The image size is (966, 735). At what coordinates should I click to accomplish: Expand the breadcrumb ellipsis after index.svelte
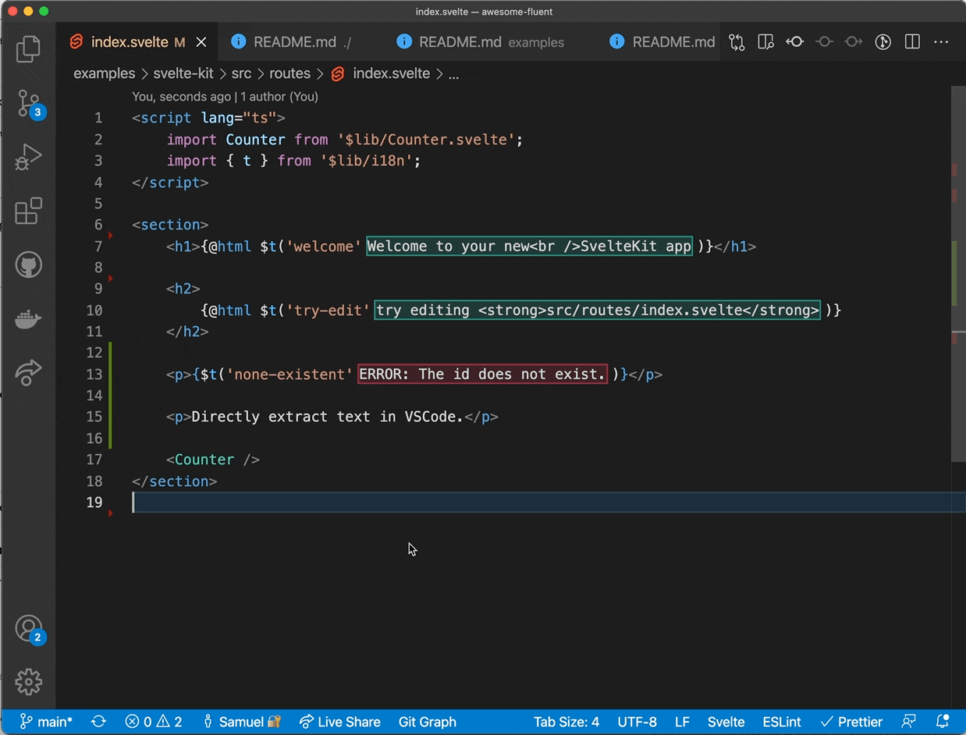click(453, 73)
